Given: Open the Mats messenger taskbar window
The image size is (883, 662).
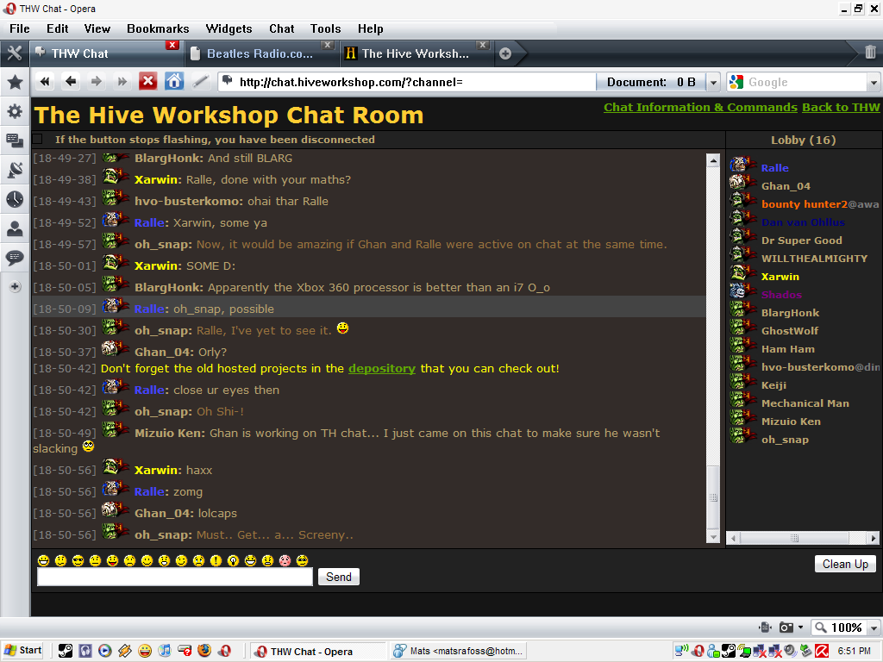Looking at the screenshot, I should [459, 652].
